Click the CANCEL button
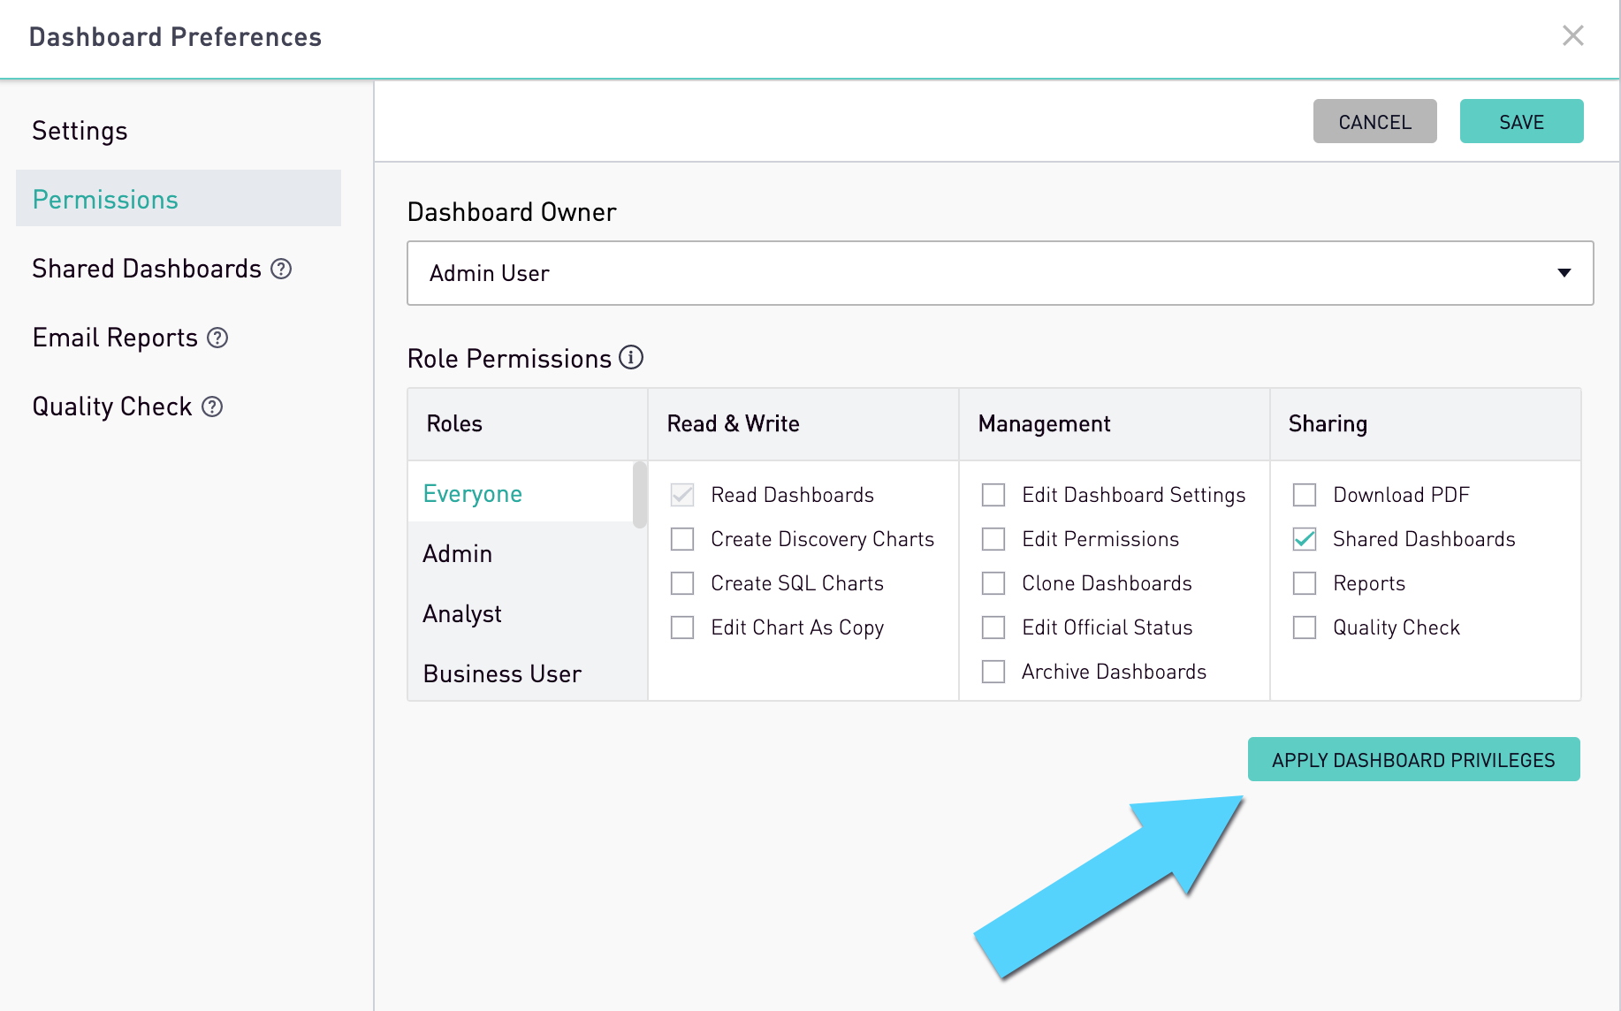 pyautogui.click(x=1374, y=121)
